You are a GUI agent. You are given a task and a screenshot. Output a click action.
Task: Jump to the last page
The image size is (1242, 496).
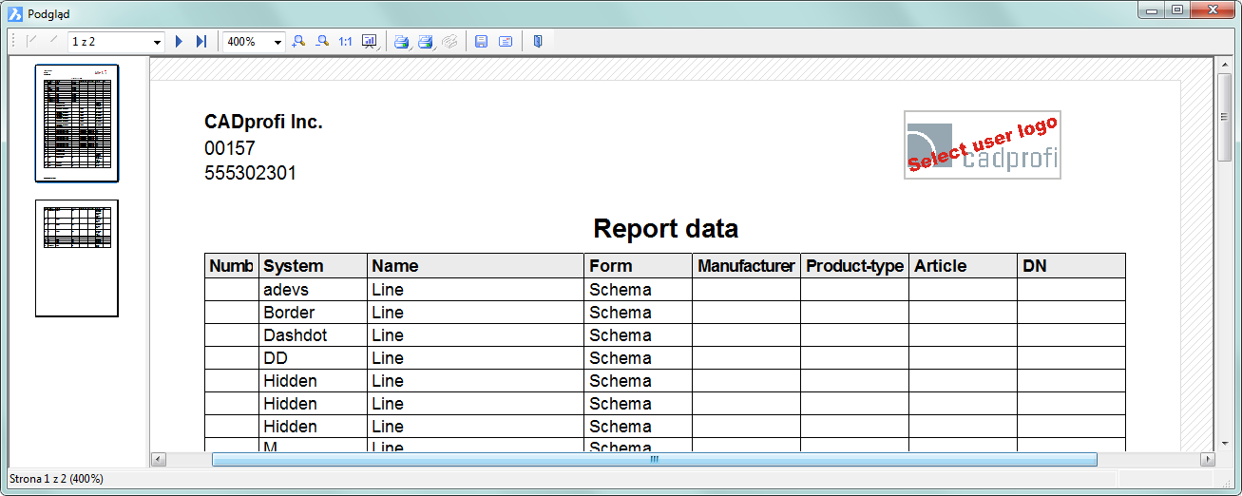201,42
